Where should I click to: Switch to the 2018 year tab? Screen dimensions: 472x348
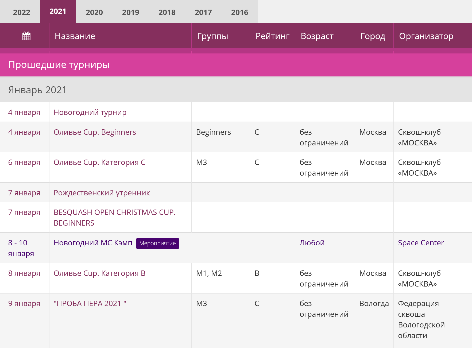[x=167, y=12]
